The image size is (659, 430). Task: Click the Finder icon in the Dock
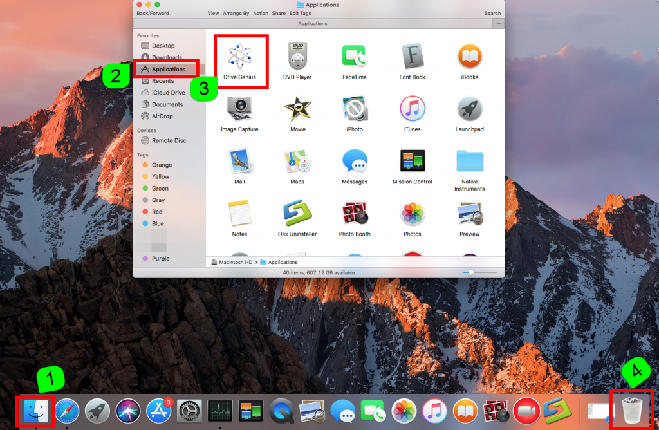point(35,410)
